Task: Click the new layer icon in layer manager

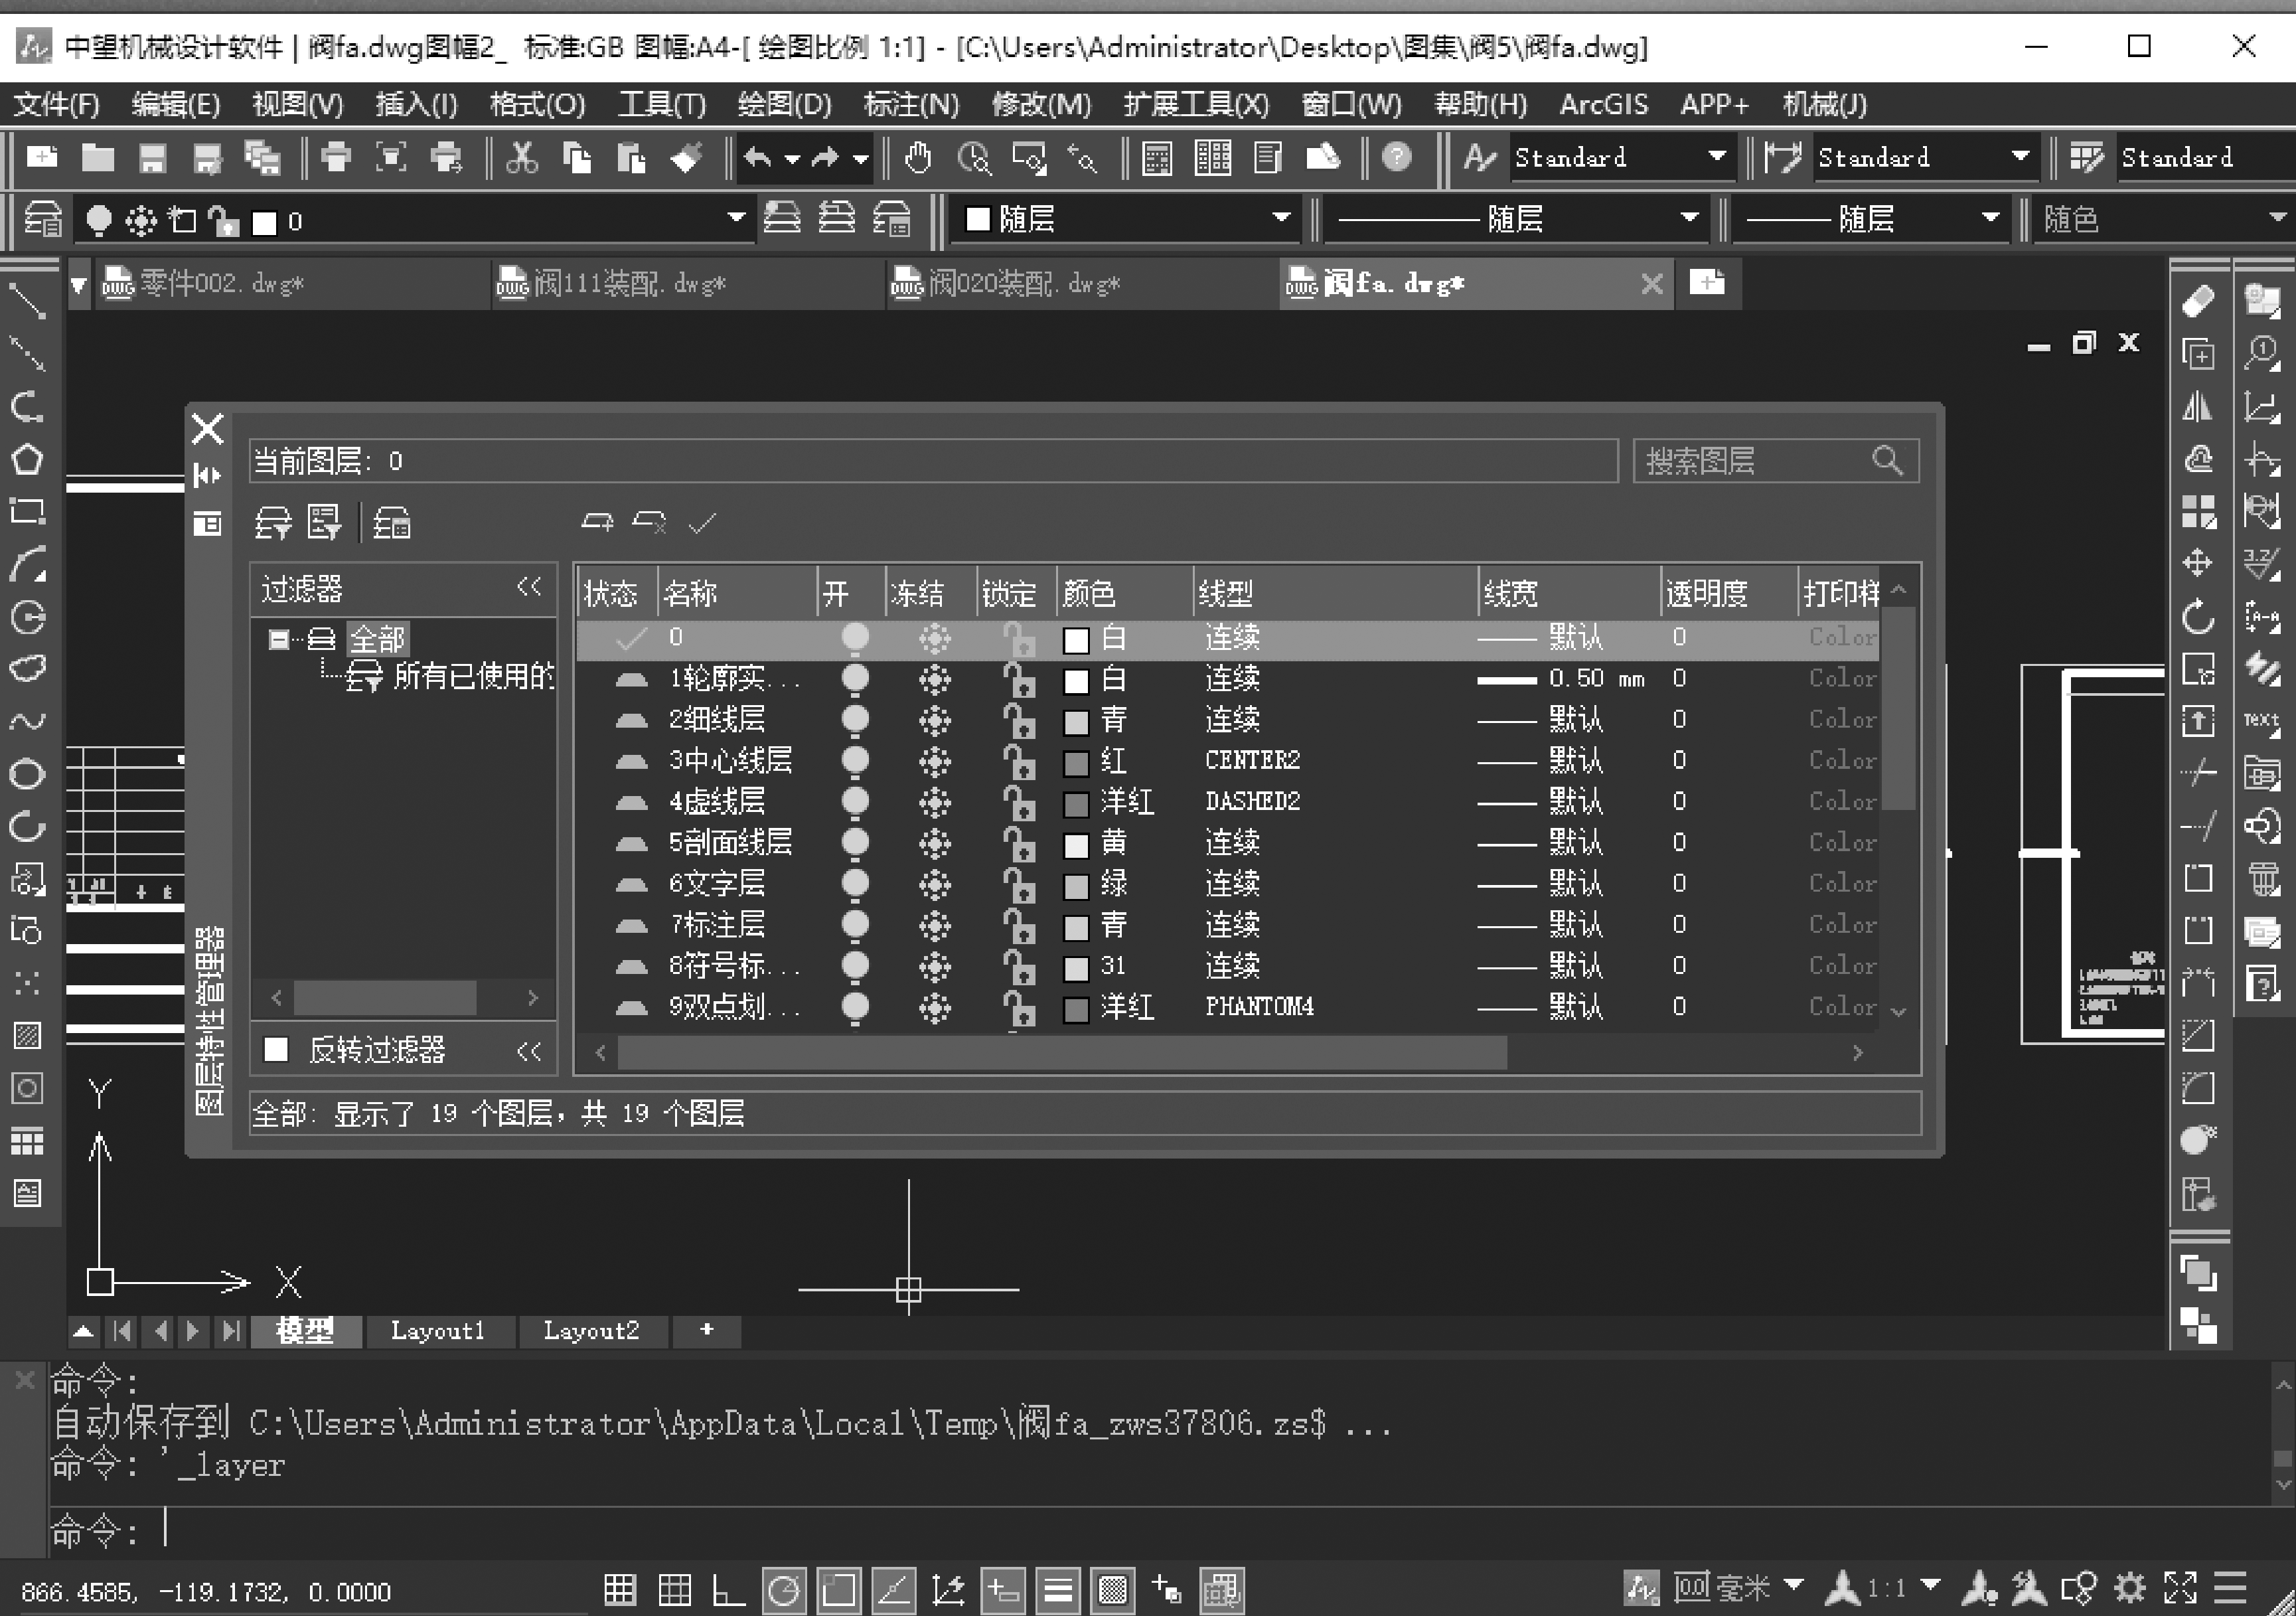Action: coord(598,522)
